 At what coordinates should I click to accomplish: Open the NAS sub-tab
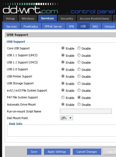point(95,27)
